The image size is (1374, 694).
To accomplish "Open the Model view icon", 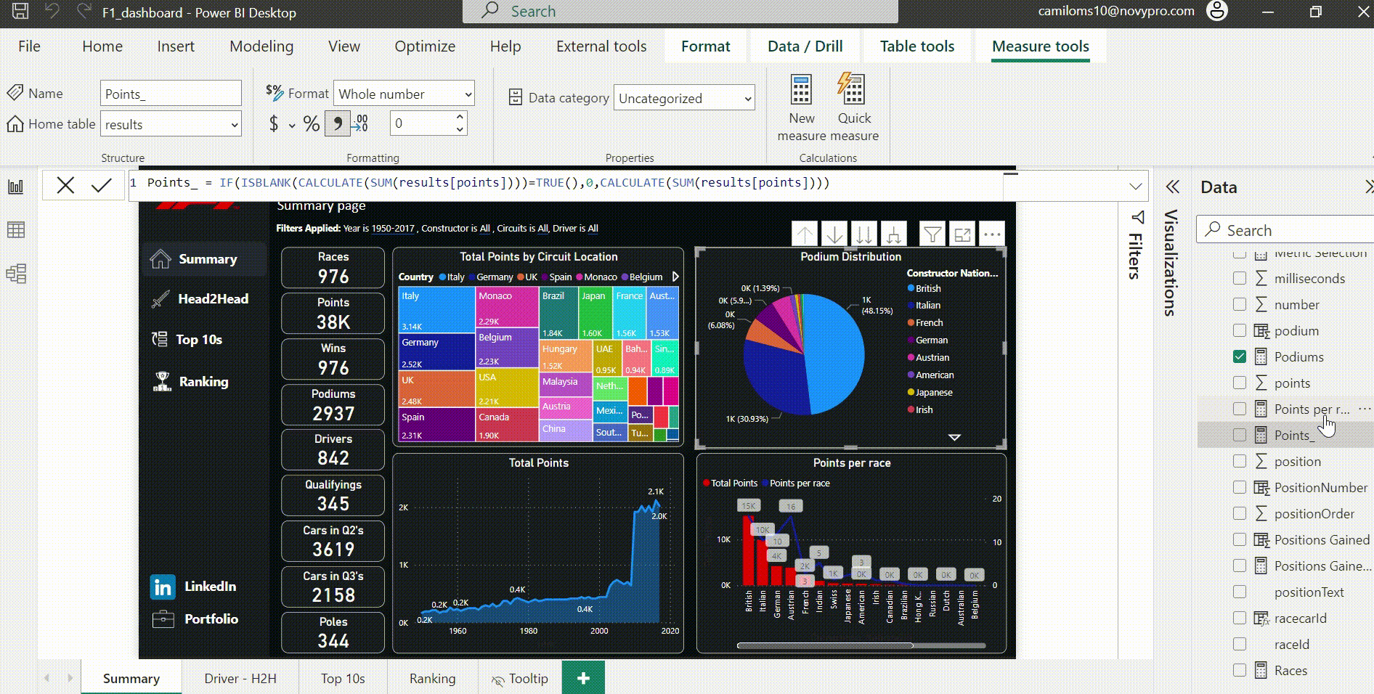I will [16, 274].
